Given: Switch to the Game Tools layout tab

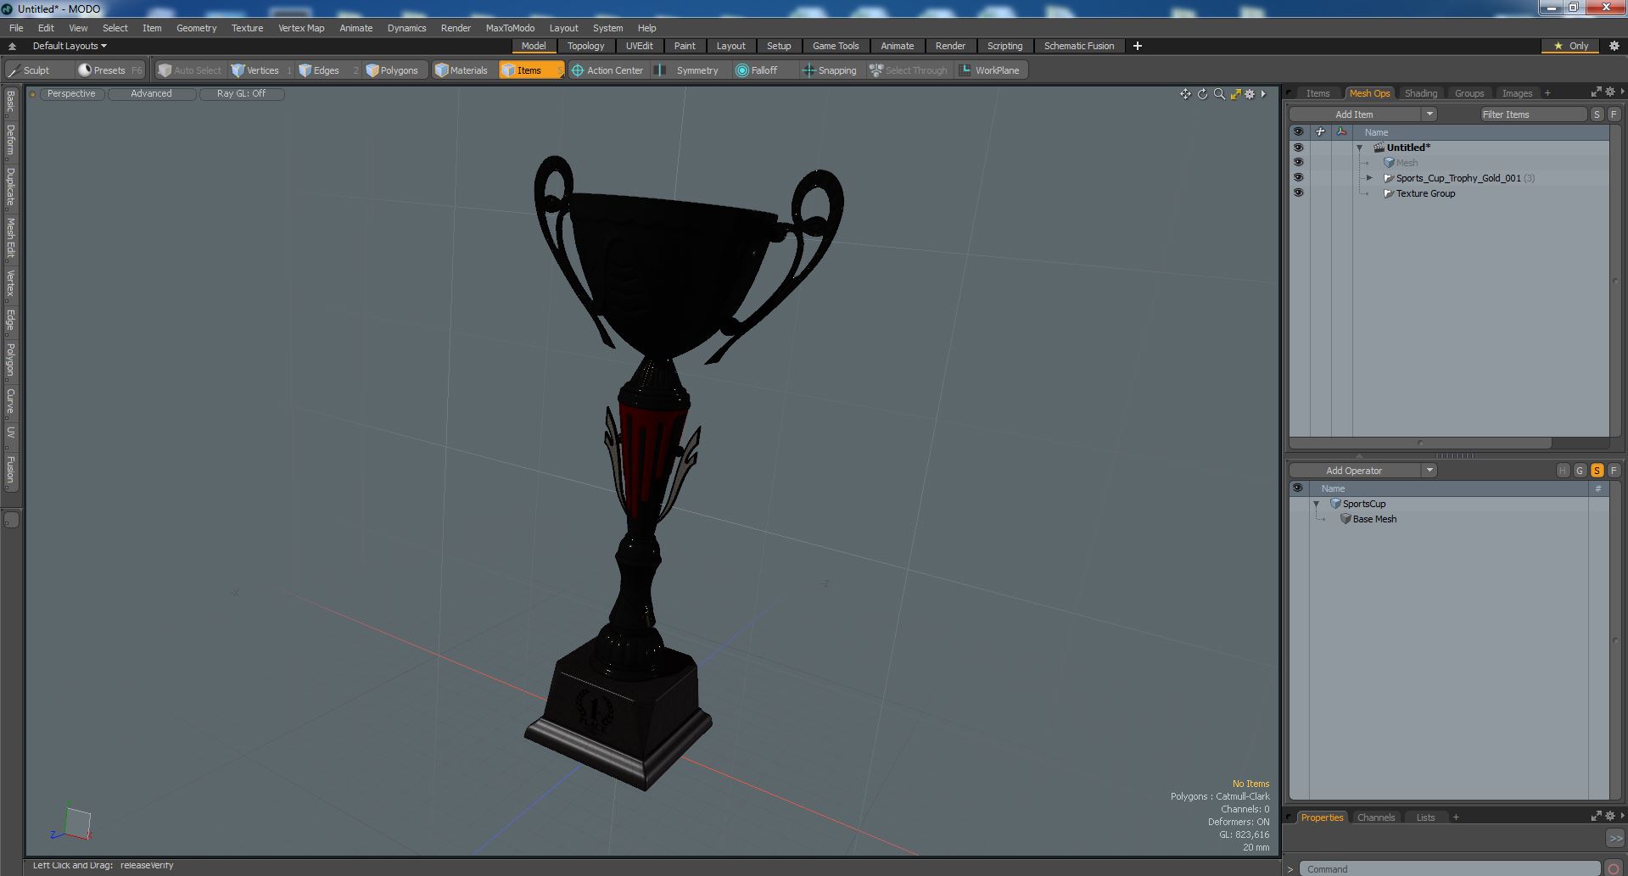Looking at the screenshot, I should 836,46.
